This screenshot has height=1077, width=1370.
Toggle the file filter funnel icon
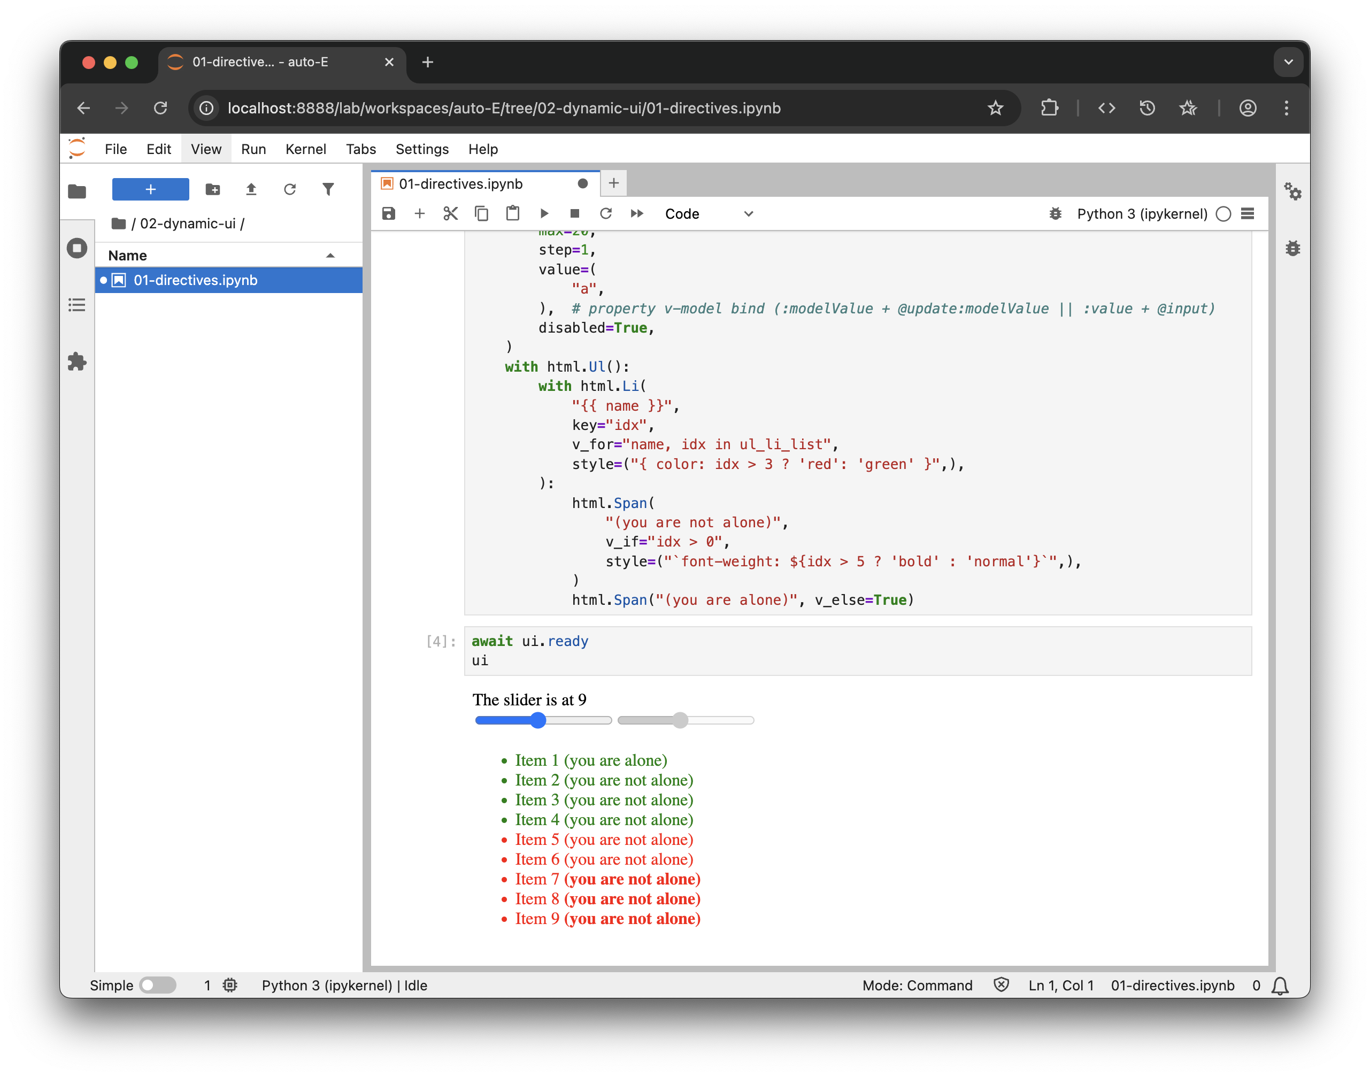pos(328,189)
